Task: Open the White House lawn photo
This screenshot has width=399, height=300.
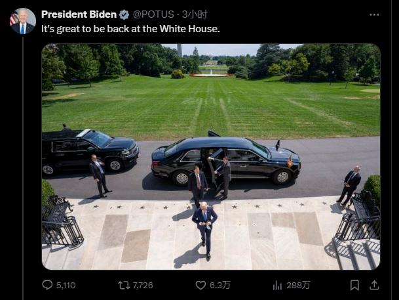Action: pos(211,156)
